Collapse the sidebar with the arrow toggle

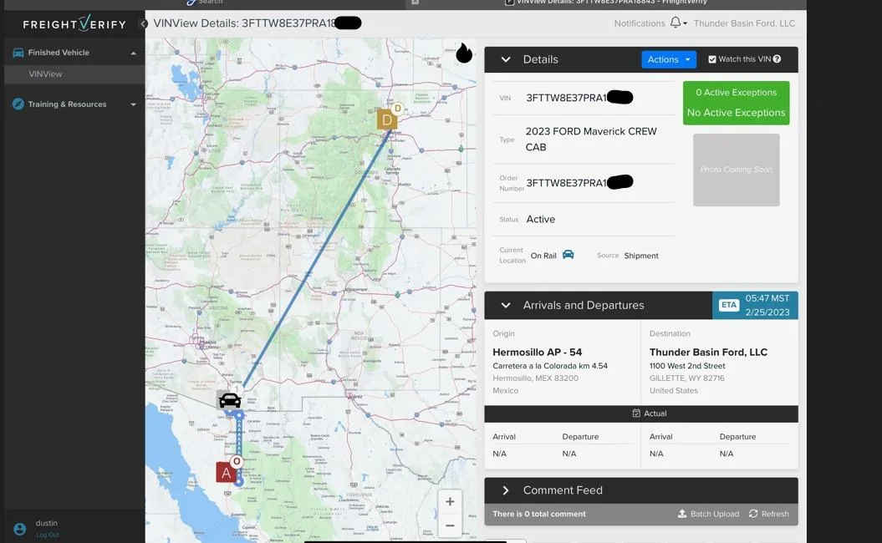click(x=144, y=23)
